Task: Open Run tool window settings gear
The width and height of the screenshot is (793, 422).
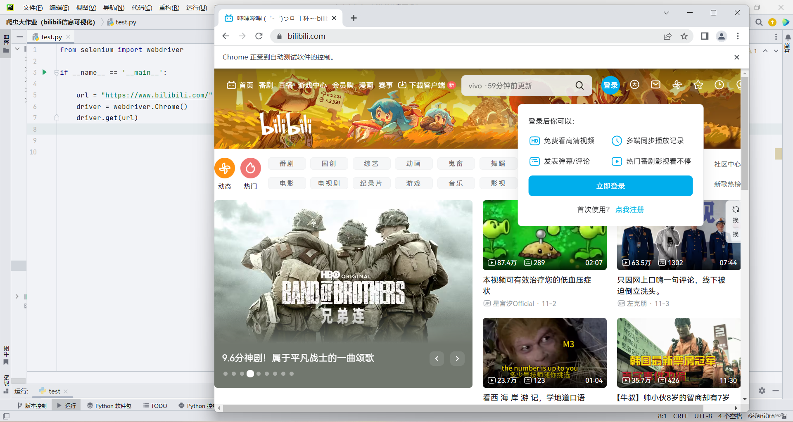Action: click(762, 391)
